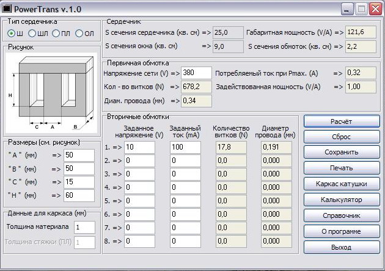Show the О программе dialog

pyautogui.click(x=341, y=231)
